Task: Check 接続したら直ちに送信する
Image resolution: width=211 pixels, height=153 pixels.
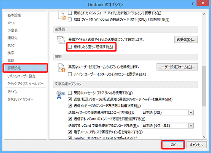Action: [70, 47]
